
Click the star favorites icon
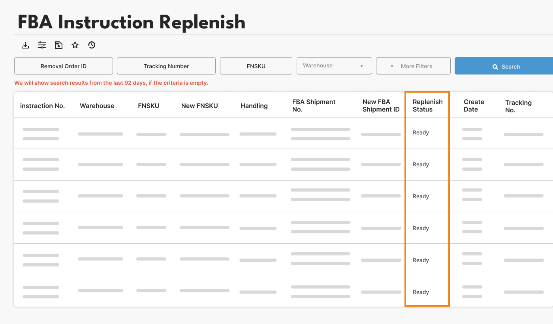pyautogui.click(x=75, y=45)
